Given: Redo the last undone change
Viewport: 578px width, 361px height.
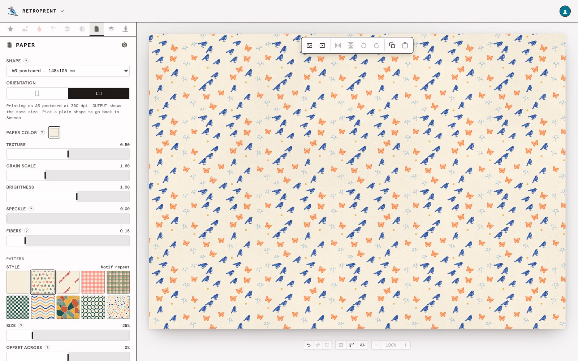Looking at the screenshot, I should click(318, 345).
